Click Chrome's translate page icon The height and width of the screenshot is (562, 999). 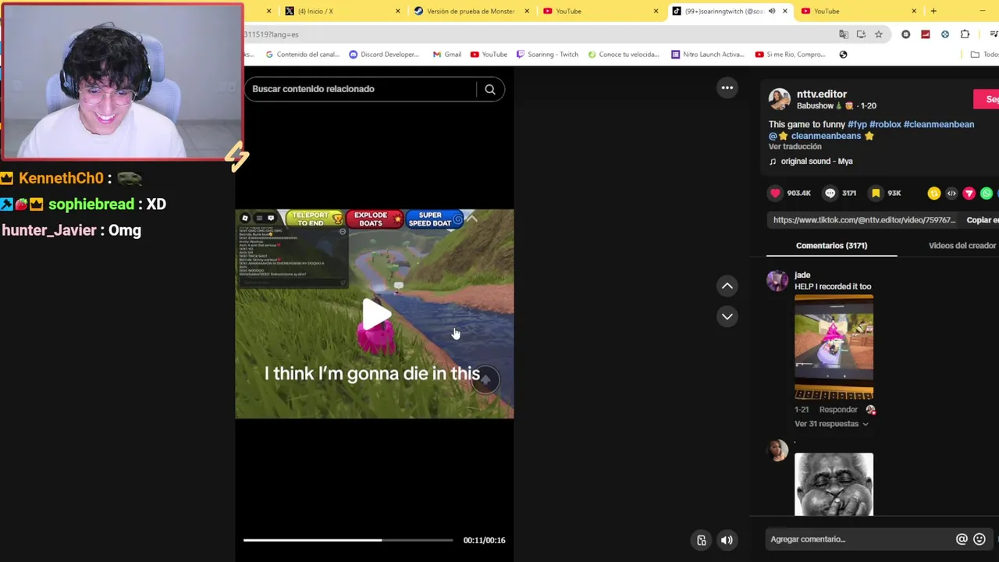844,34
